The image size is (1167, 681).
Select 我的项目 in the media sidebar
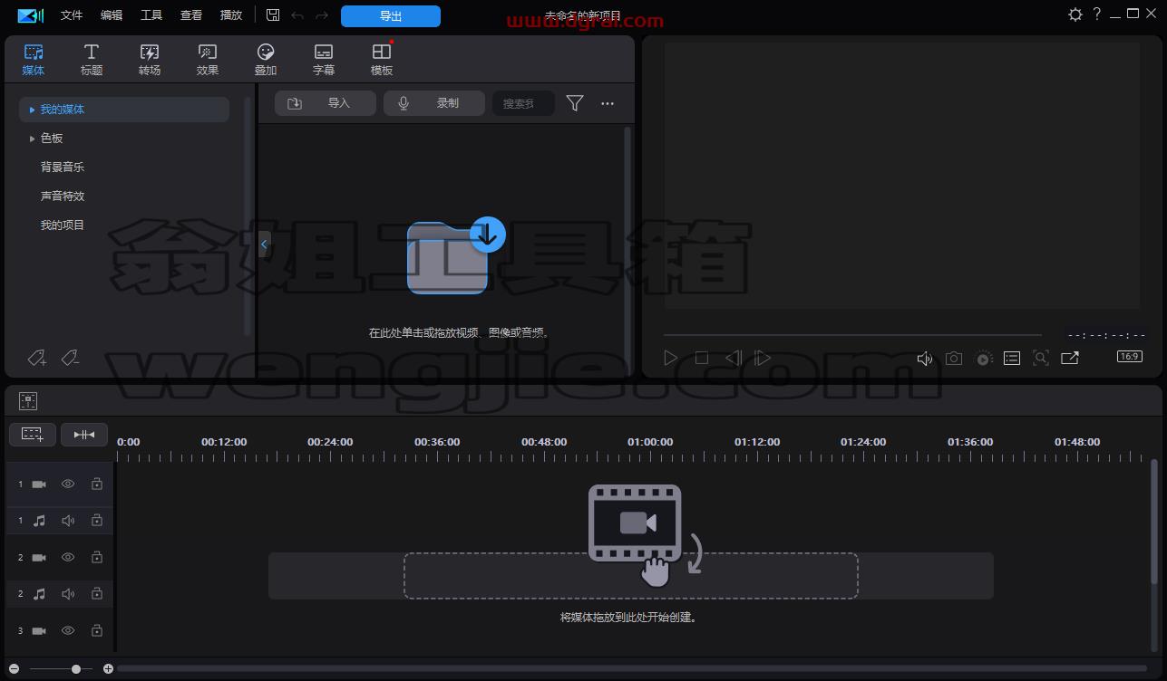63,225
